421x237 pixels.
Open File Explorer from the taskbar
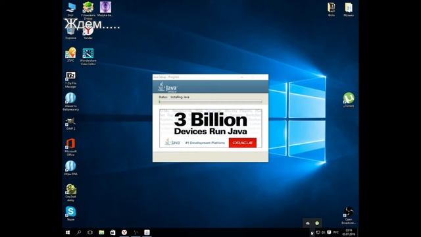point(101,232)
